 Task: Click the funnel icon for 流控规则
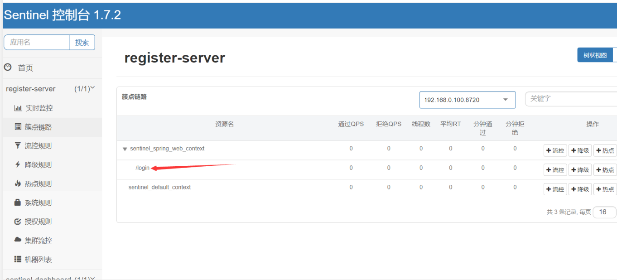(x=18, y=145)
